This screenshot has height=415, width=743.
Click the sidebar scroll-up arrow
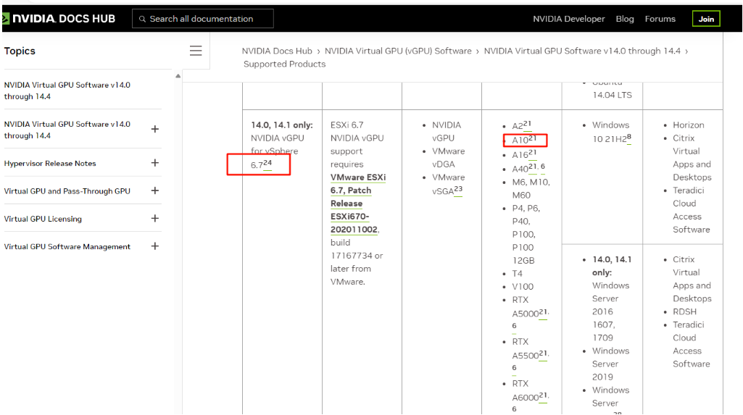tap(178, 76)
